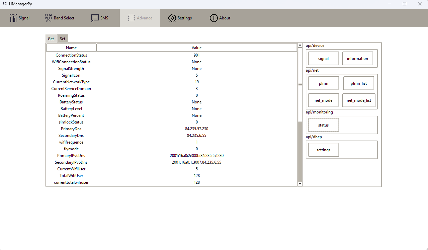Click the value 901 for ConnectionStatus
Image resolution: width=428 pixels, height=250 pixels.
(x=197, y=55)
